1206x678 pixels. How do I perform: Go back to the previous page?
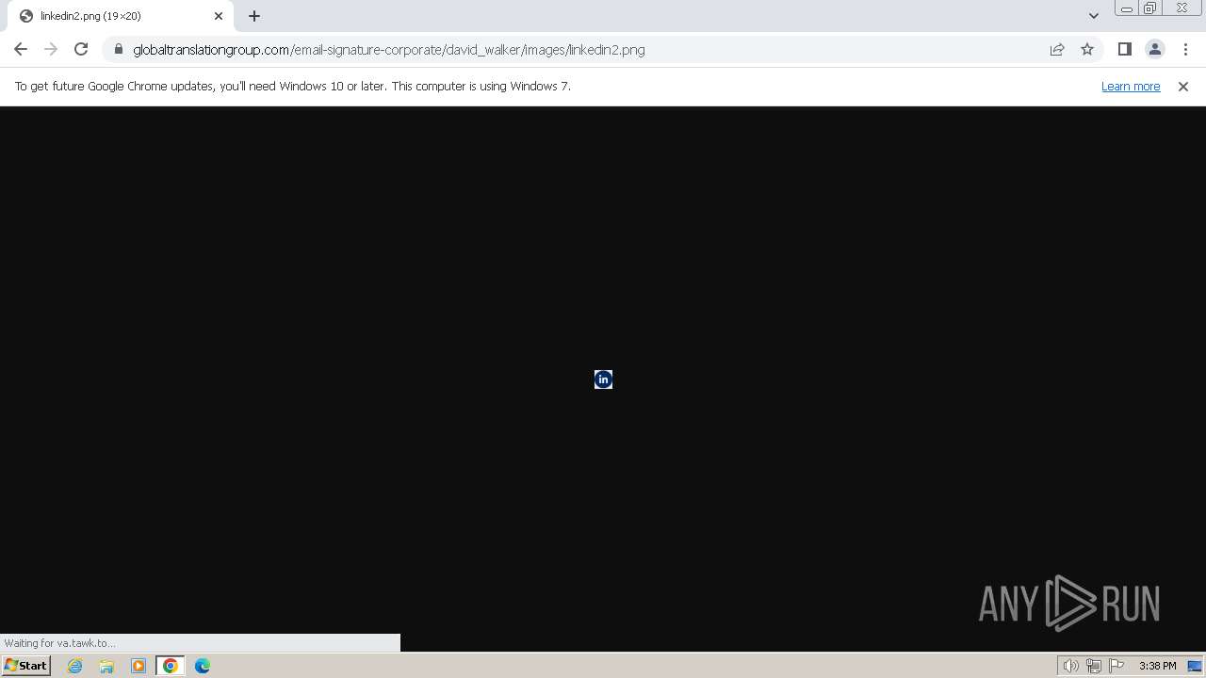[21, 49]
